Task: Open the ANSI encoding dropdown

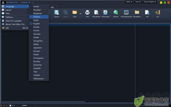Action: (129, 2)
